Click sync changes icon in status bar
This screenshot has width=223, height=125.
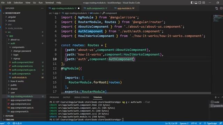click(9, 123)
